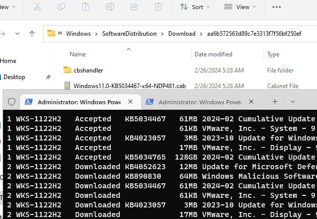317x219 pixels.
Task: Click the Rename icon in toolbar
Action: tap(110, 7)
